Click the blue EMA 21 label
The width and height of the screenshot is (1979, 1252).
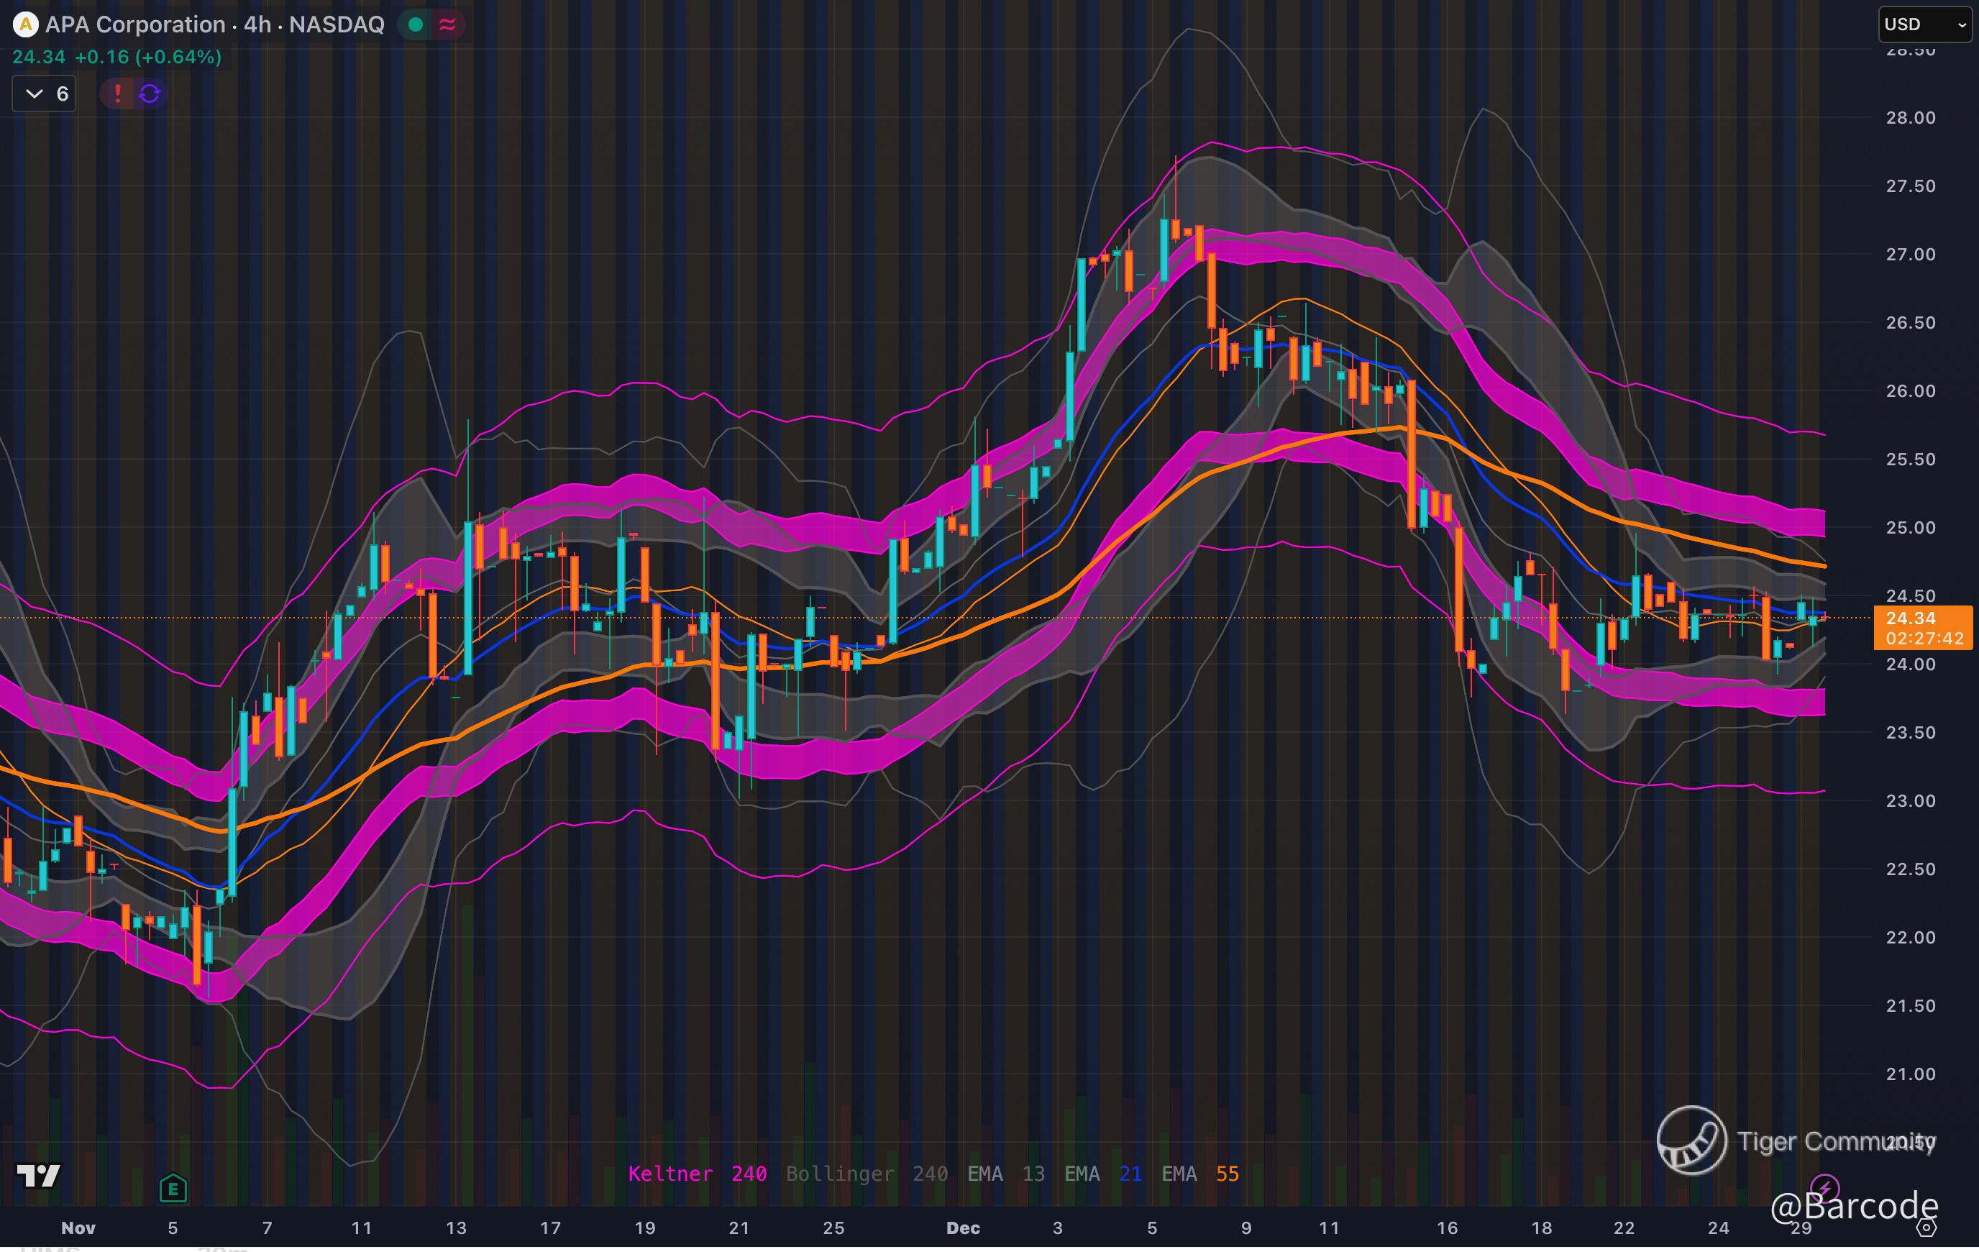1103,1174
